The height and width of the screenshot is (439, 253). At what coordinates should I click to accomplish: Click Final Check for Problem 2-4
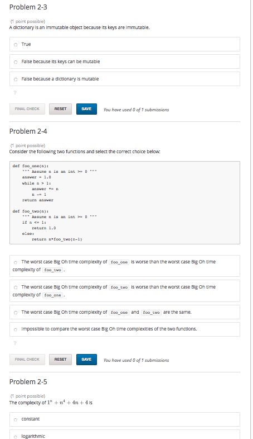point(27,360)
